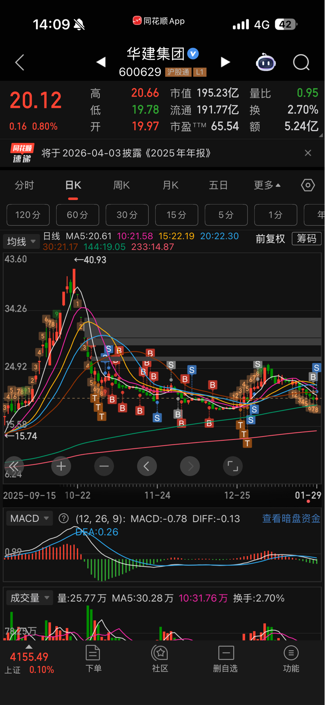
Task: Tap the battery indicator showing 42
Action: pos(286,25)
